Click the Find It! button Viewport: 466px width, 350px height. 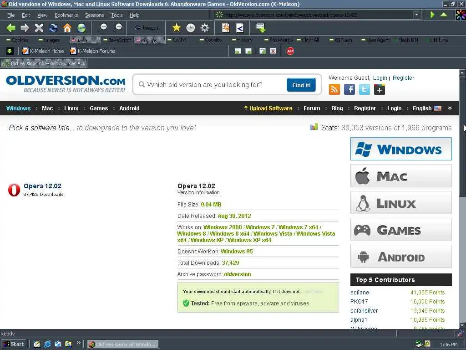[x=301, y=85]
